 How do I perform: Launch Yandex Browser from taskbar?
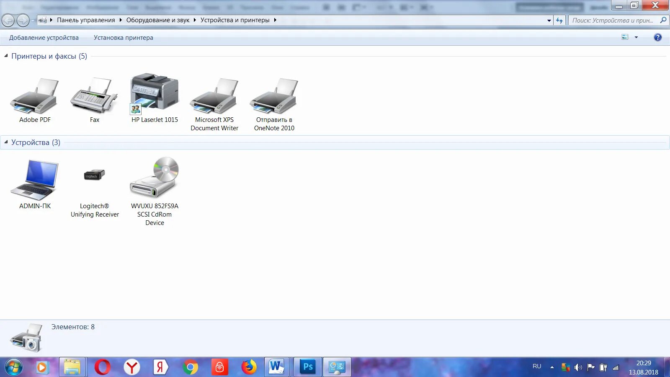tap(131, 367)
